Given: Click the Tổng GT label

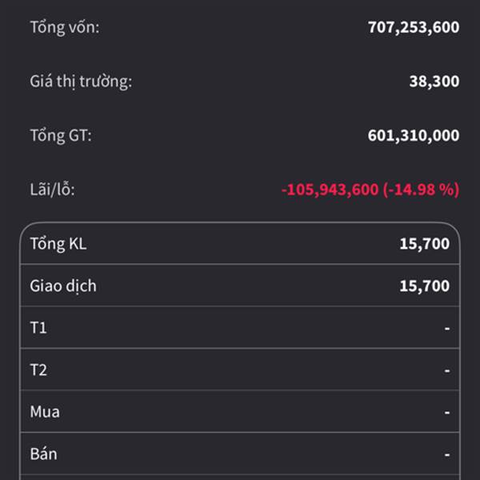Looking at the screenshot, I should [x=61, y=135].
